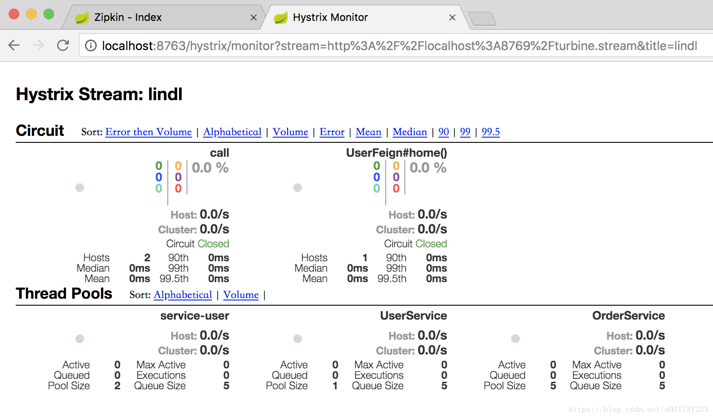This screenshot has width=713, height=418.
Task: Sort circuits by Error then Volume
Action: click(149, 132)
